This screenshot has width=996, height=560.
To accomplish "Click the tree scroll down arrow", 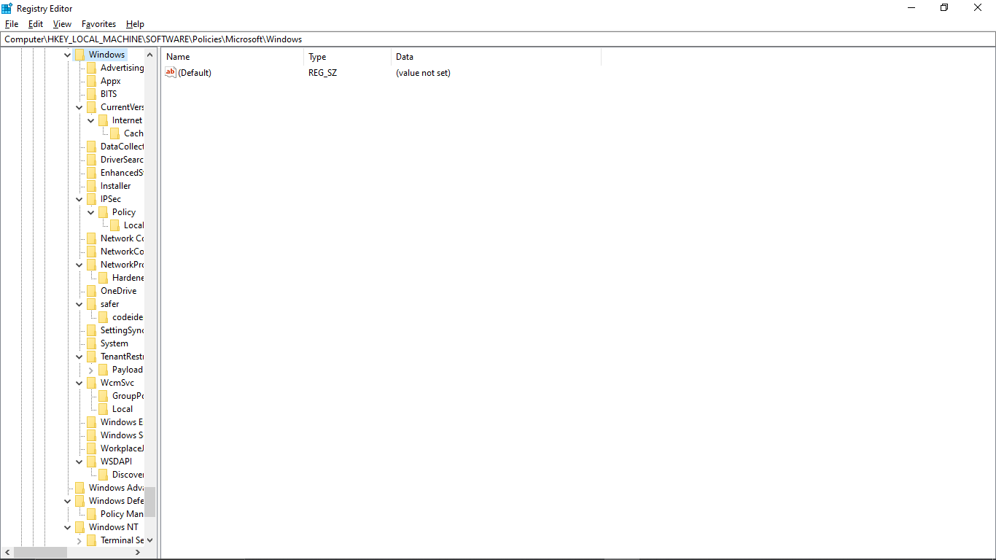I will point(149,540).
